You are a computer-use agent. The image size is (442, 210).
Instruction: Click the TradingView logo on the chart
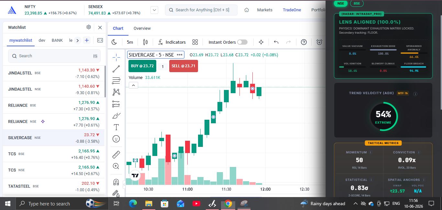click(135, 175)
